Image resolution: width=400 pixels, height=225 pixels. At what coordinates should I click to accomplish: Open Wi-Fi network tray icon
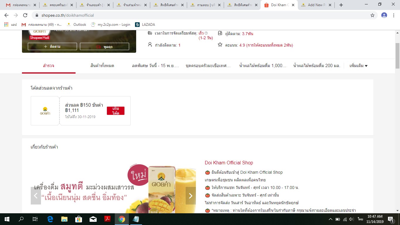pos(345,219)
